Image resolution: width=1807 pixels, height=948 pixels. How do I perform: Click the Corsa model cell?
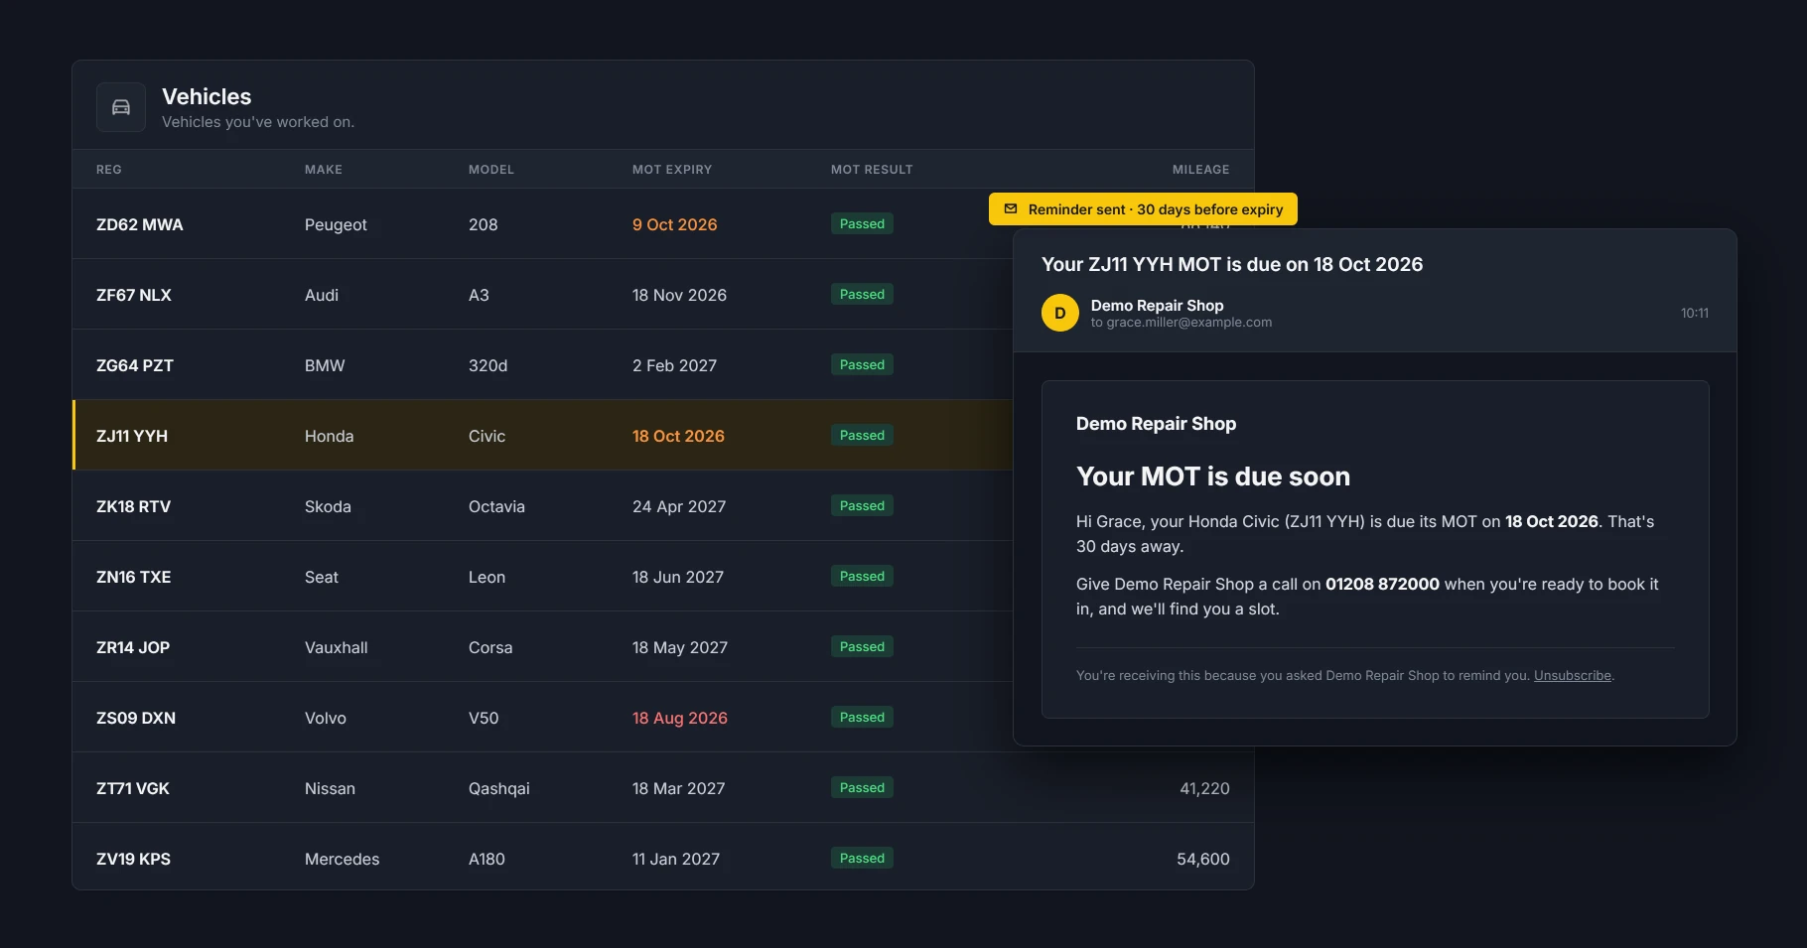pos(490,647)
